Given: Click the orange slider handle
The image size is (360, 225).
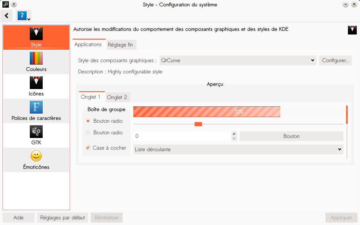Looking at the screenshot, I should 198,124.
